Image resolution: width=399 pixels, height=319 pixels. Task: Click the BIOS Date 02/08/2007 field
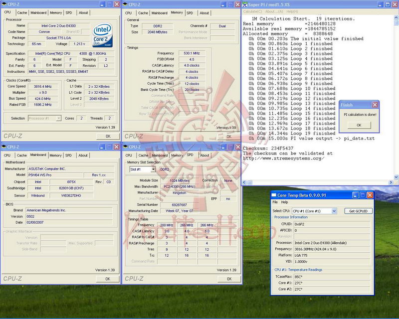click(69, 222)
